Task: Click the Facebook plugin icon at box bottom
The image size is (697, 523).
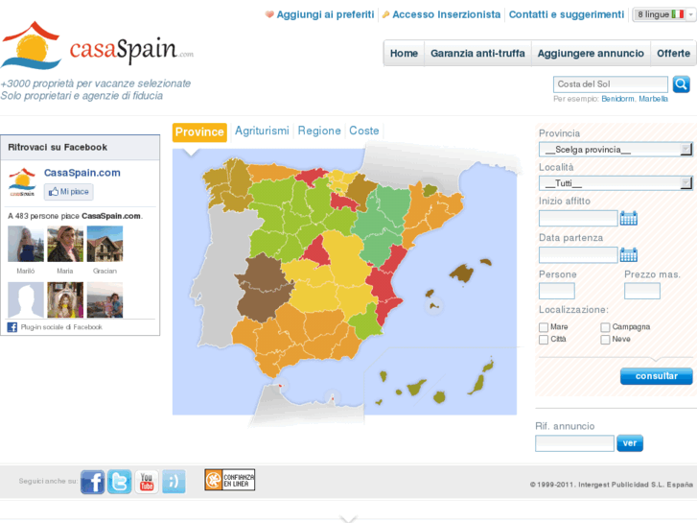Action: click(x=12, y=327)
